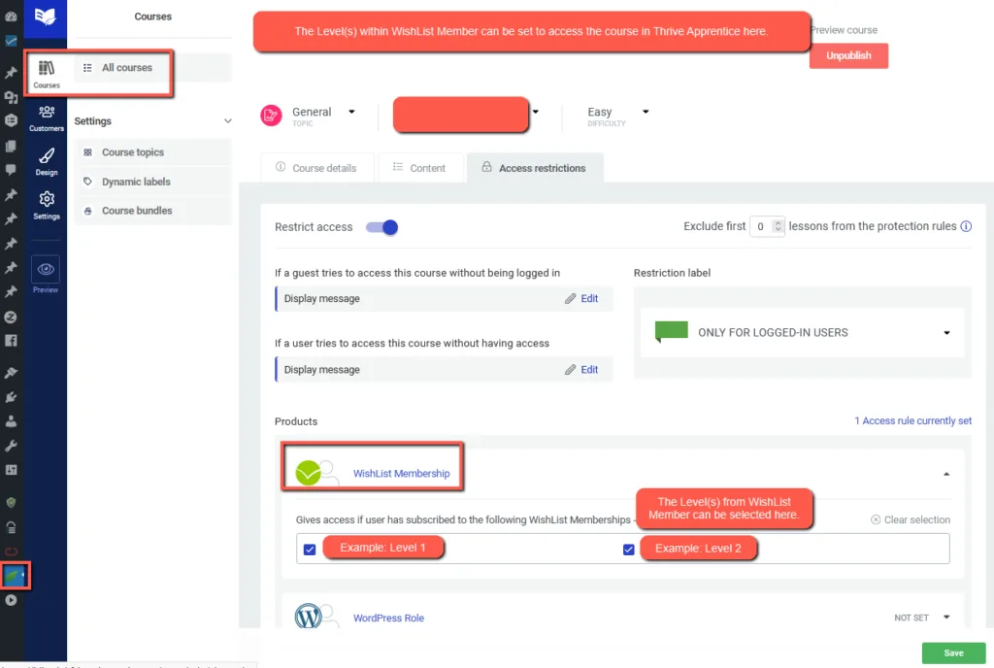The height and width of the screenshot is (668, 994).
Task: Click the Exclude first lessons number field
Action: coord(762,226)
